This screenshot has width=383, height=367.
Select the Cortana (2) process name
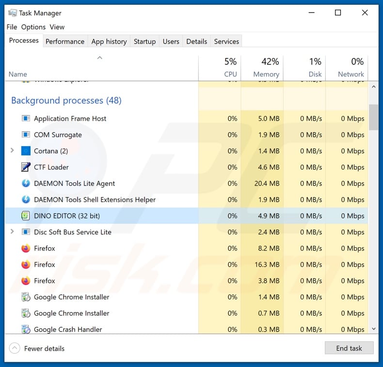51,151
